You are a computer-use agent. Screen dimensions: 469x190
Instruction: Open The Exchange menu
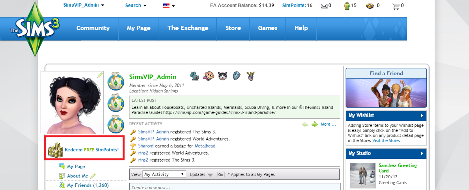[188, 28]
